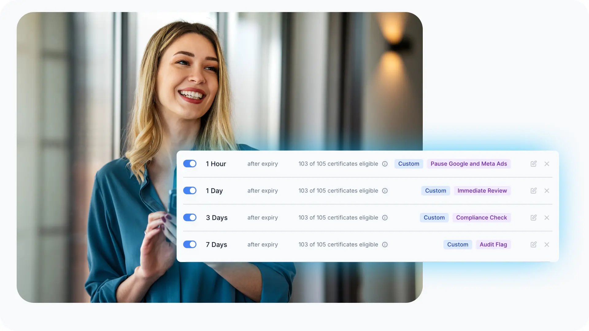Remove the 7 Days rule
Screen dimensions: 589x331
[x=547, y=245]
